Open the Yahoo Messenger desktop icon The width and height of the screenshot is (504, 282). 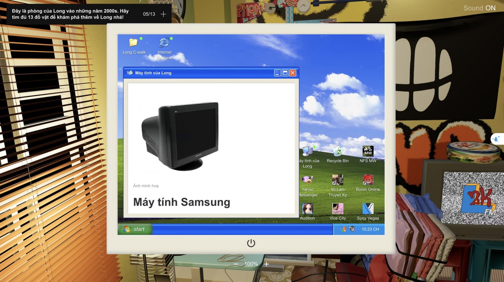click(x=307, y=180)
